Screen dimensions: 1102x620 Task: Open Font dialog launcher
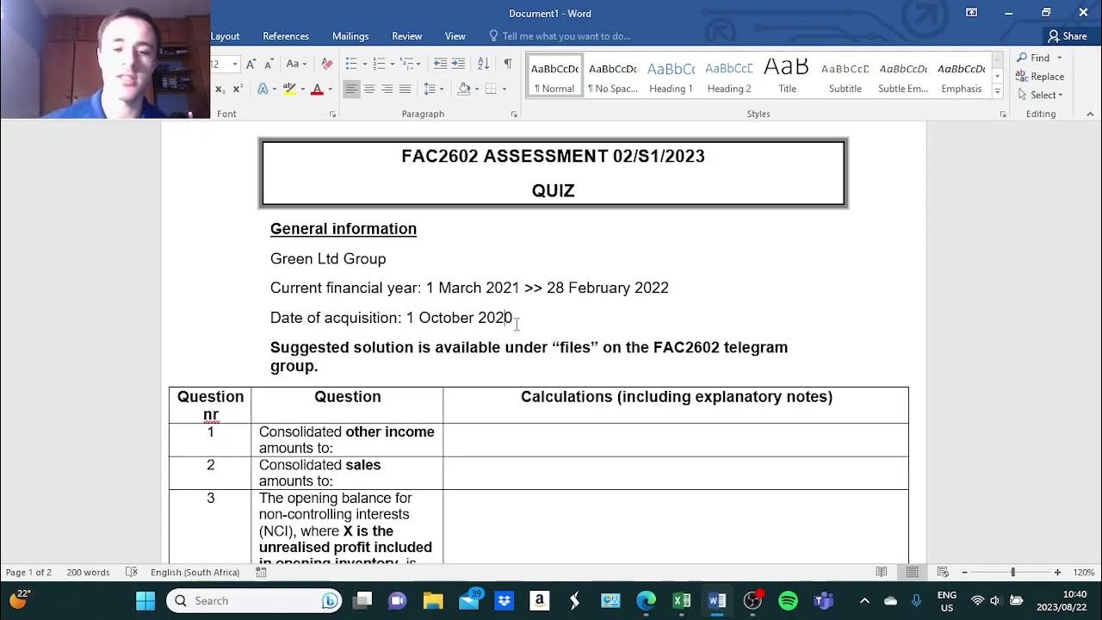[x=332, y=115]
